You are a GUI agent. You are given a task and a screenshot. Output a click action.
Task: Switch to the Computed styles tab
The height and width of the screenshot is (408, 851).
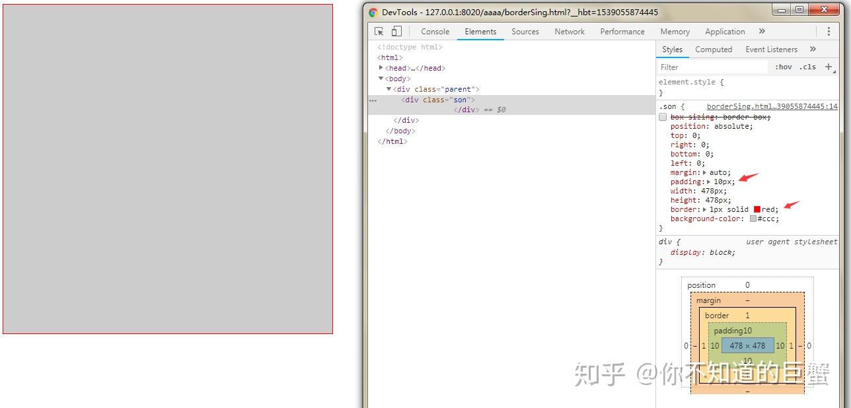(714, 49)
